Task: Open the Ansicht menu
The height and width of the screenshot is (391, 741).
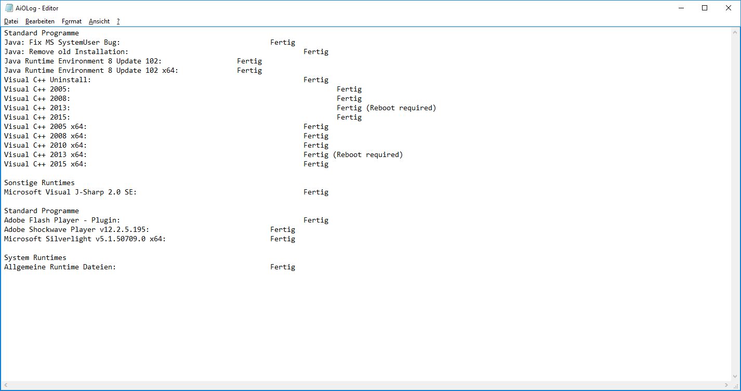Action: (99, 21)
